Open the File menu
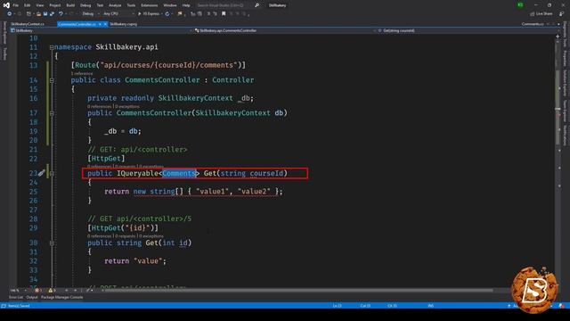The height and width of the screenshot is (321, 570). tap(16, 5)
